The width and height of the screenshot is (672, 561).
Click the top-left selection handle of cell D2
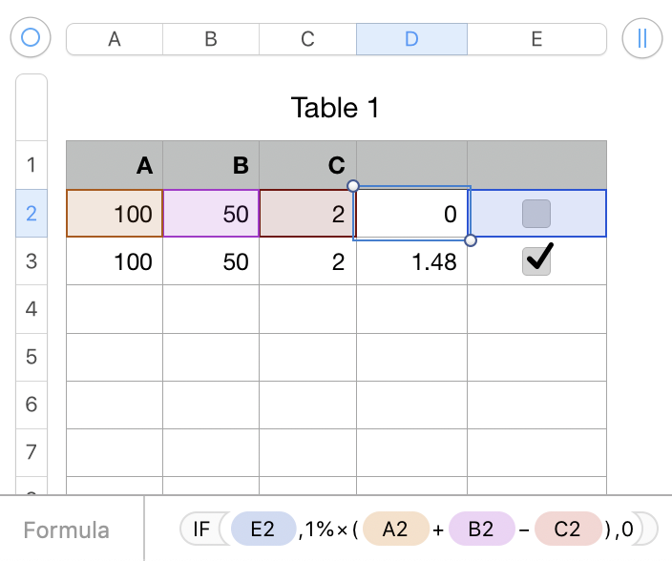[x=353, y=186]
